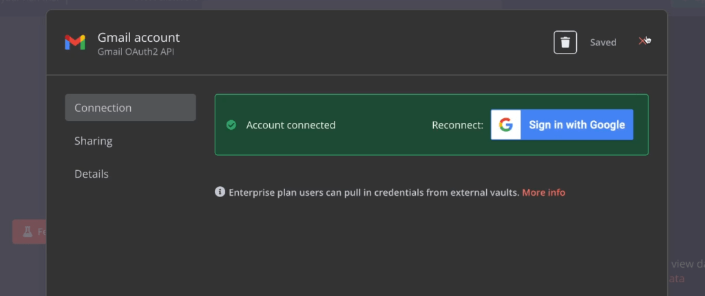Delete credential using the trash icon

click(565, 43)
